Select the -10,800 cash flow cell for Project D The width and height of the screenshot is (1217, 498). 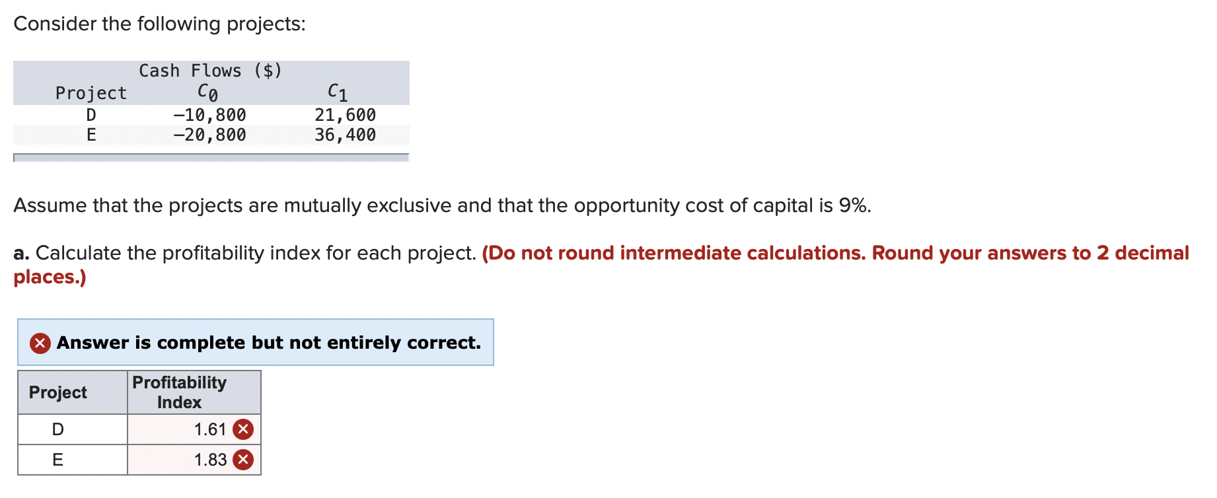(x=209, y=114)
